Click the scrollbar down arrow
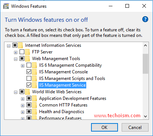153x136 pixels. [146, 116]
